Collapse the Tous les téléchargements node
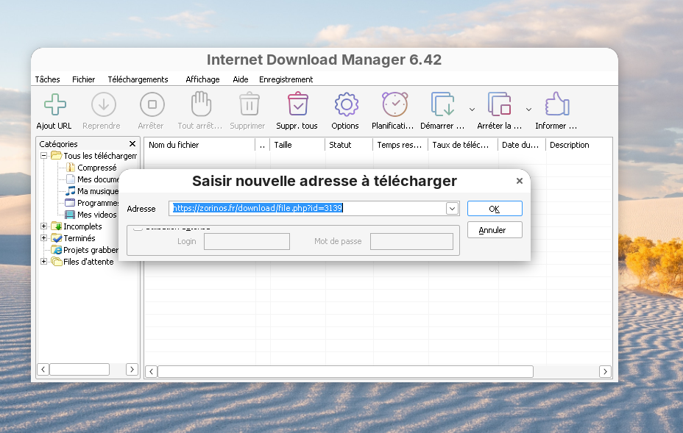The width and height of the screenshot is (683, 433). [x=44, y=156]
